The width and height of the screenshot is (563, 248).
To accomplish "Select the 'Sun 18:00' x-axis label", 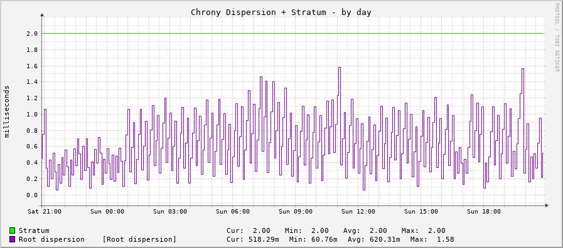I will coord(484,212).
